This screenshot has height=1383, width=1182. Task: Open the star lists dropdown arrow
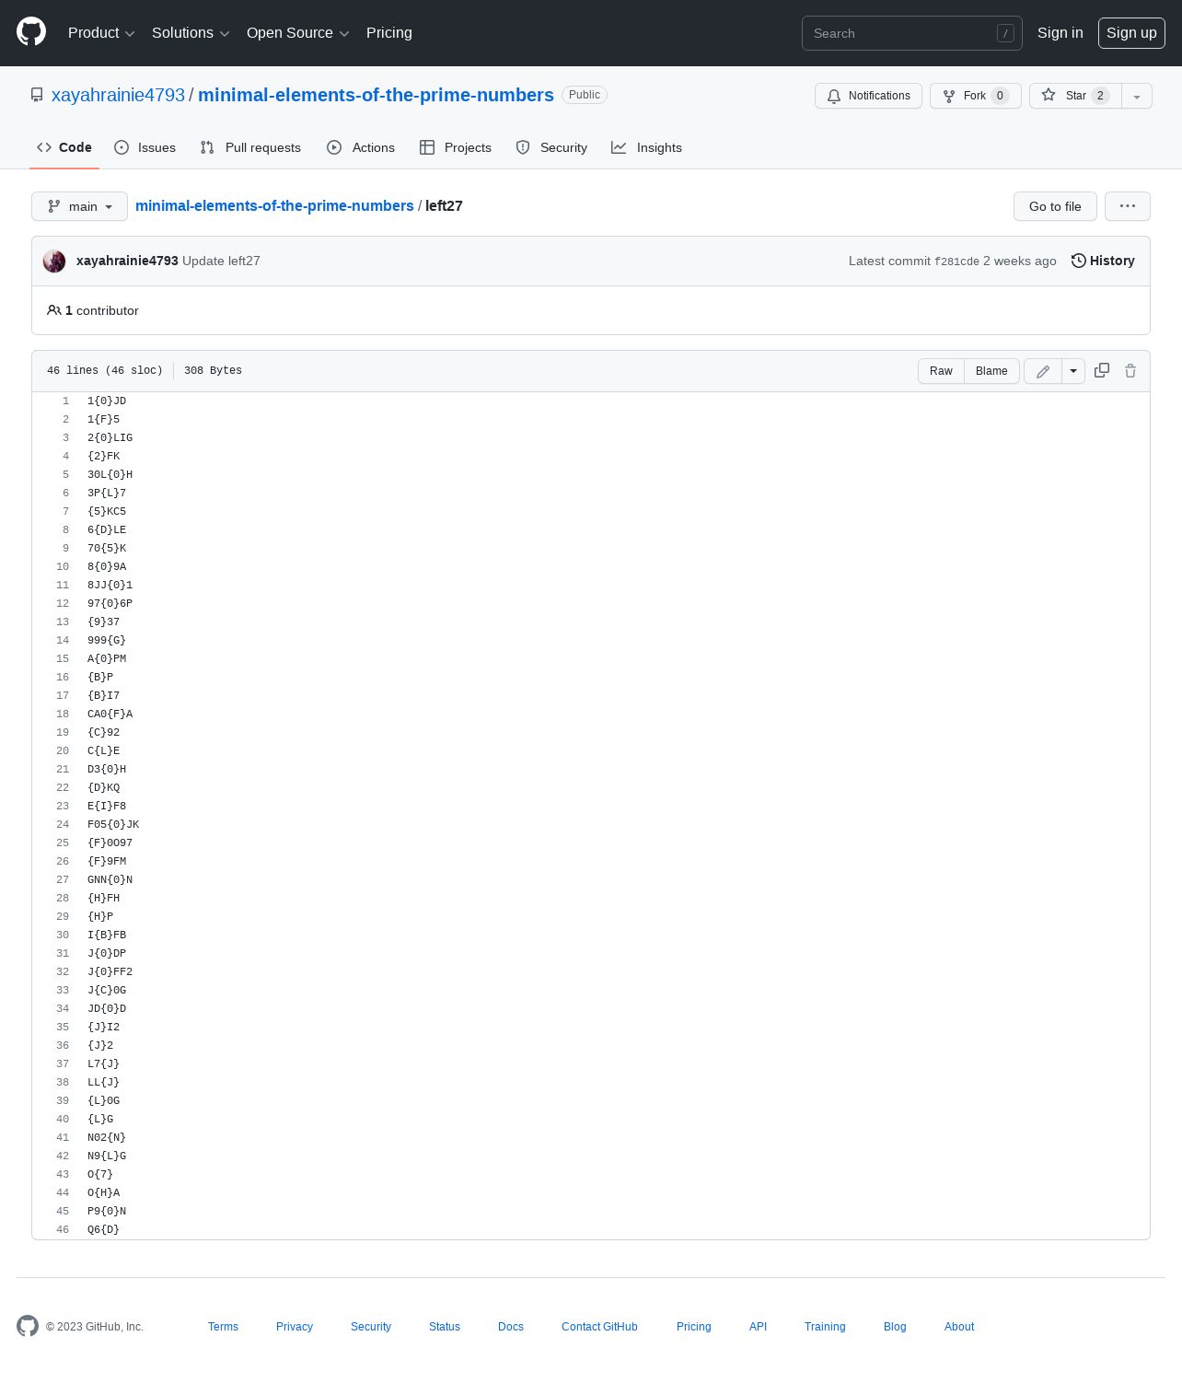tap(1137, 96)
